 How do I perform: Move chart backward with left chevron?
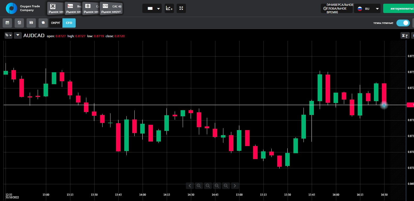coord(190,186)
